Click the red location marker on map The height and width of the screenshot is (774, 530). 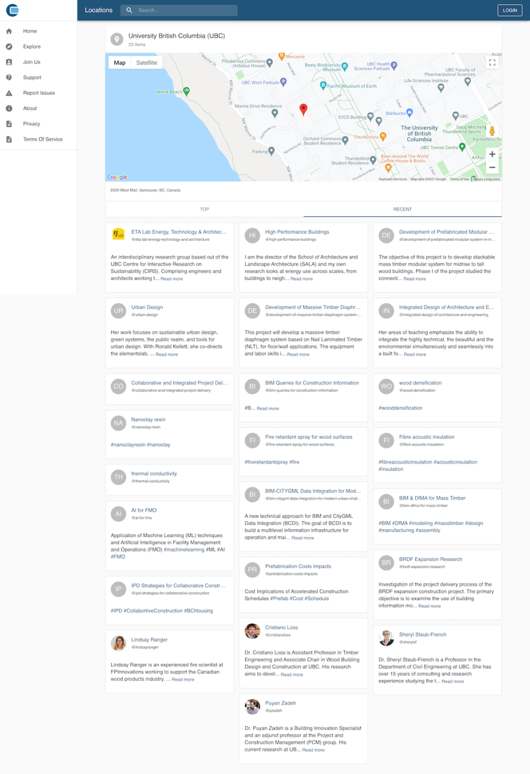click(x=303, y=109)
